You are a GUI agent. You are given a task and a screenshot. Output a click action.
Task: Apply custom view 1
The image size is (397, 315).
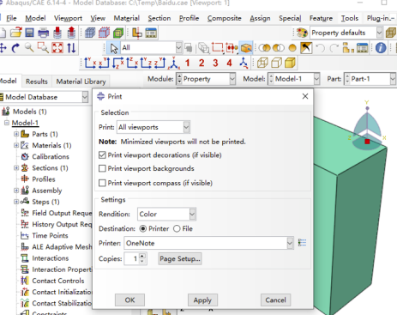[187, 63]
